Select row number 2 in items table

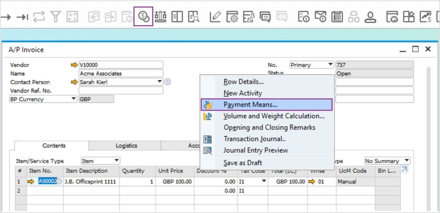pyautogui.click(x=21, y=191)
